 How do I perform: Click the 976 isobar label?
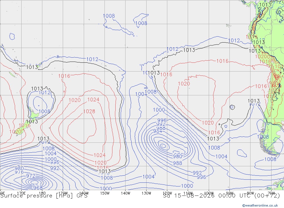pyautogui.click(x=19, y=172)
